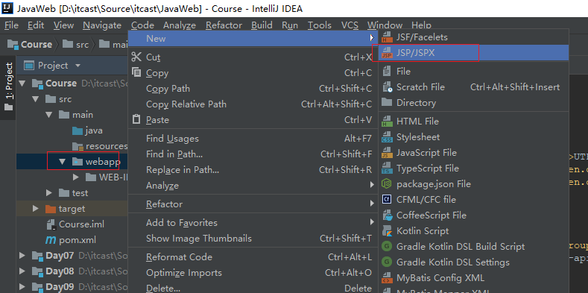Screen dimensions: 588x293
Task: Click the HTML File icon
Action: 387,122
